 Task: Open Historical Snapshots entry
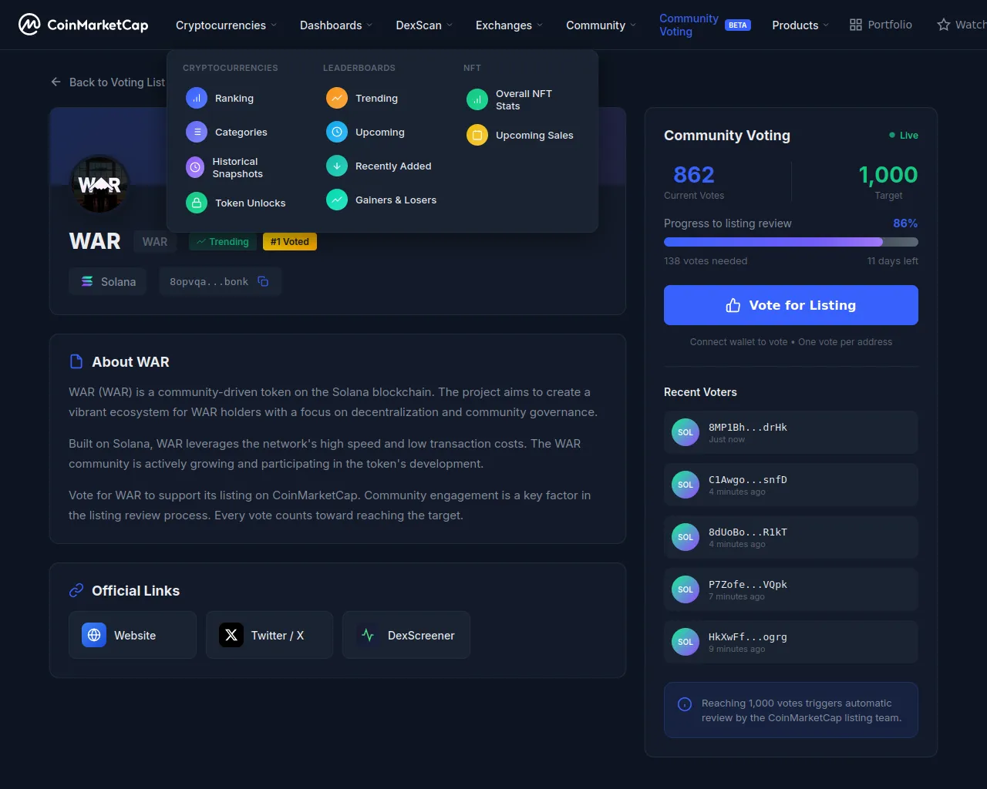(237, 168)
